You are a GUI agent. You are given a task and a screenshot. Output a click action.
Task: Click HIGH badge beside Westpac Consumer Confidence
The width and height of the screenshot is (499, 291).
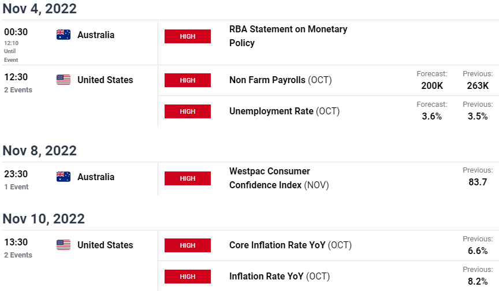(x=188, y=178)
